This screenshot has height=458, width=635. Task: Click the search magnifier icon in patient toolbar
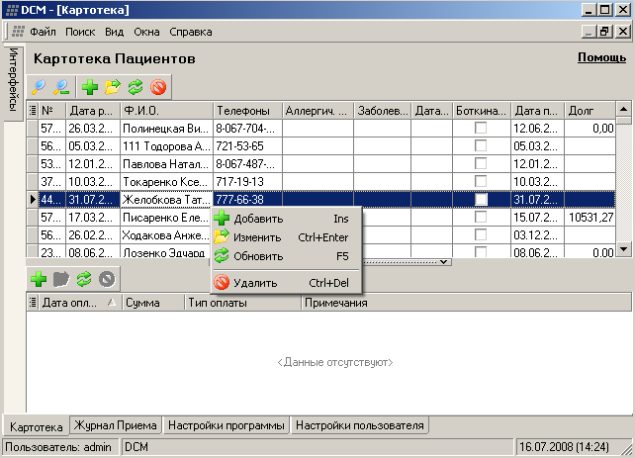[x=39, y=87]
